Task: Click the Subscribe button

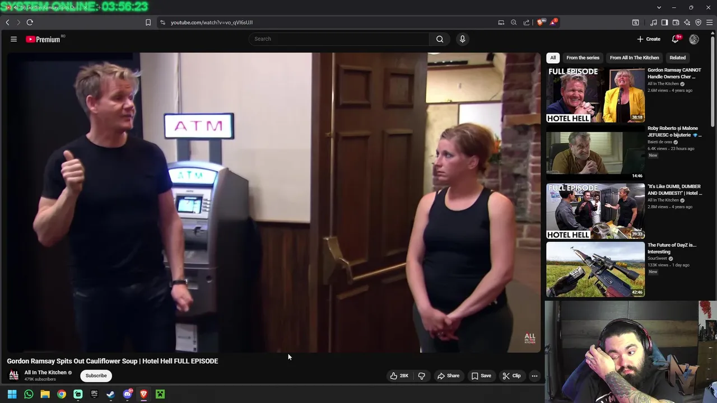Action: tap(96, 376)
